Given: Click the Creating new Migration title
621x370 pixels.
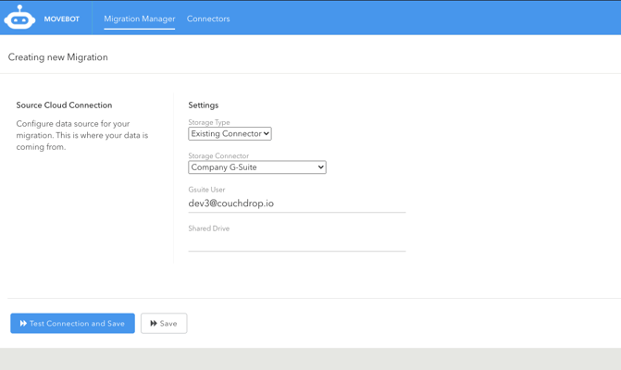Looking at the screenshot, I should point(58,57).
